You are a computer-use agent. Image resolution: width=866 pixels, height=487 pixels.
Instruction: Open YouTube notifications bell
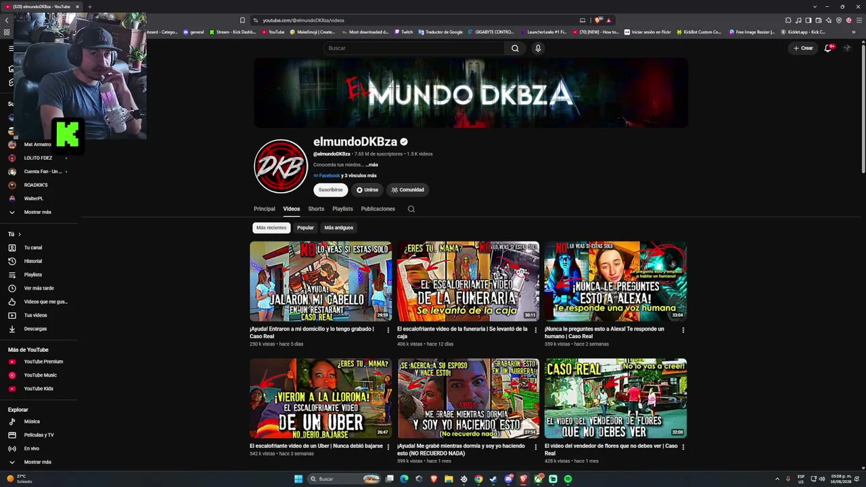click(x=828, y=48)
